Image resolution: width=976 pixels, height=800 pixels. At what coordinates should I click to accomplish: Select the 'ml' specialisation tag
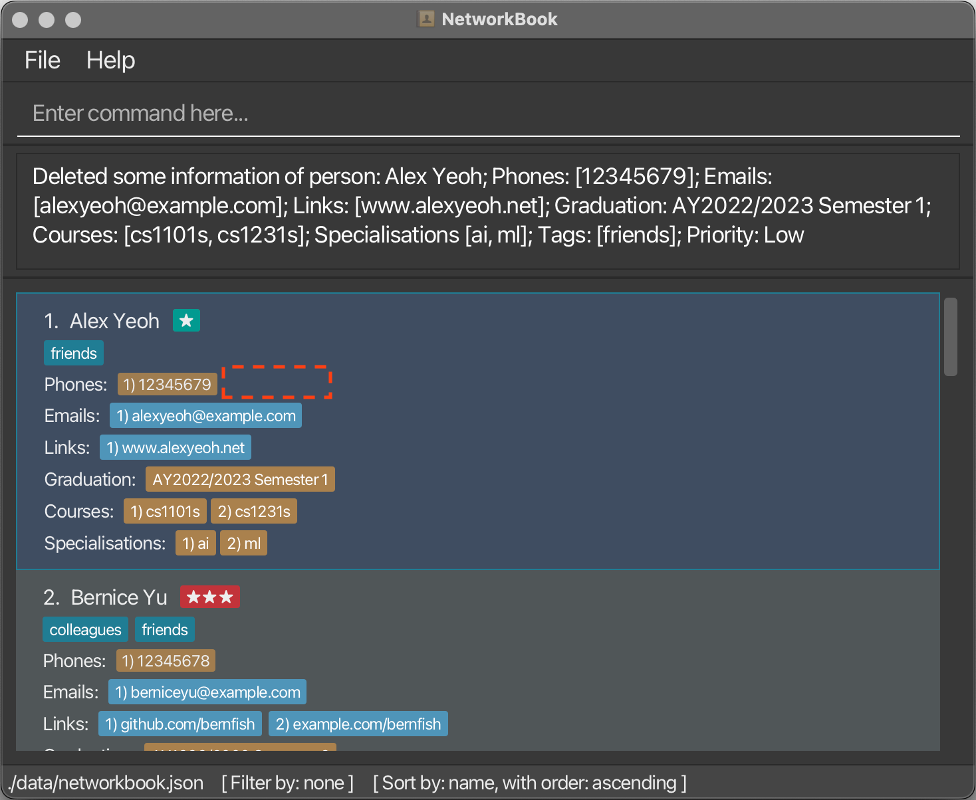pos(243,544)
